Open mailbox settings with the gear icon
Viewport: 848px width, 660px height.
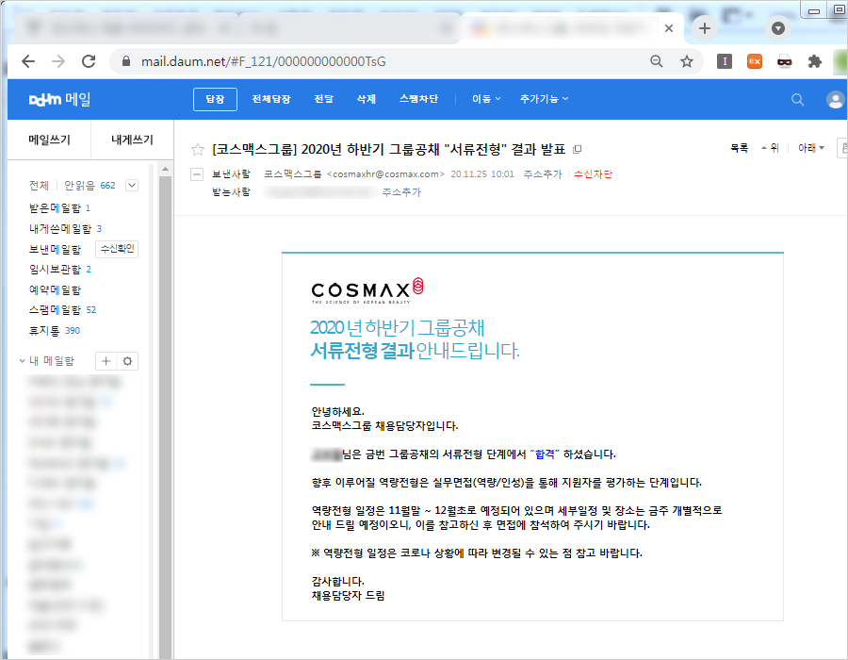tap(127, 361)
